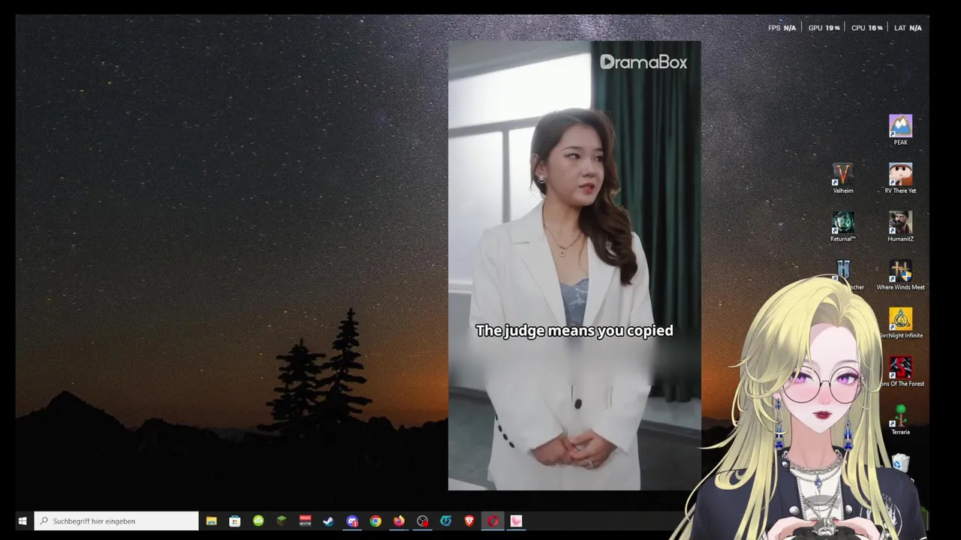Open the pink app taskbar icon
This screenshot has height=540, width=961.
(517, 521)
